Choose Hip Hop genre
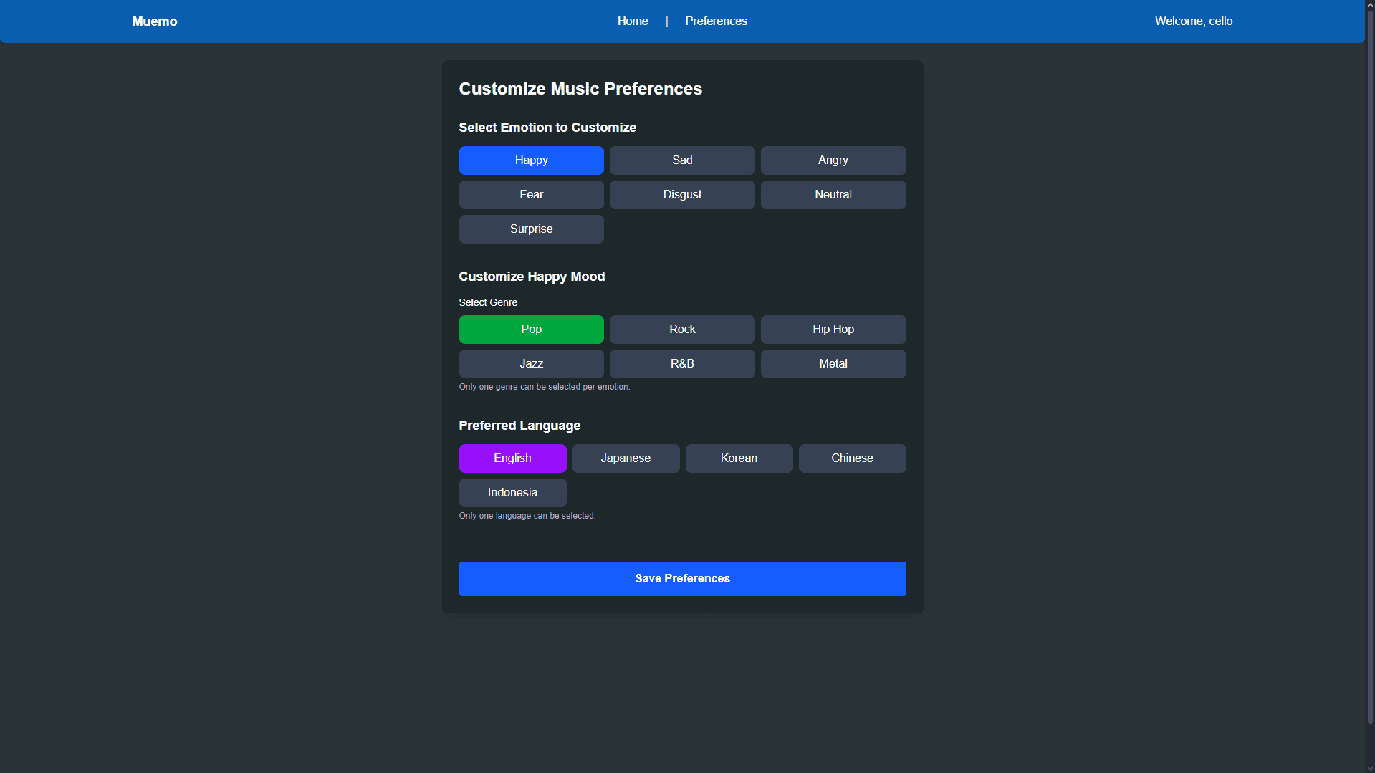 (x=833, y=330)
